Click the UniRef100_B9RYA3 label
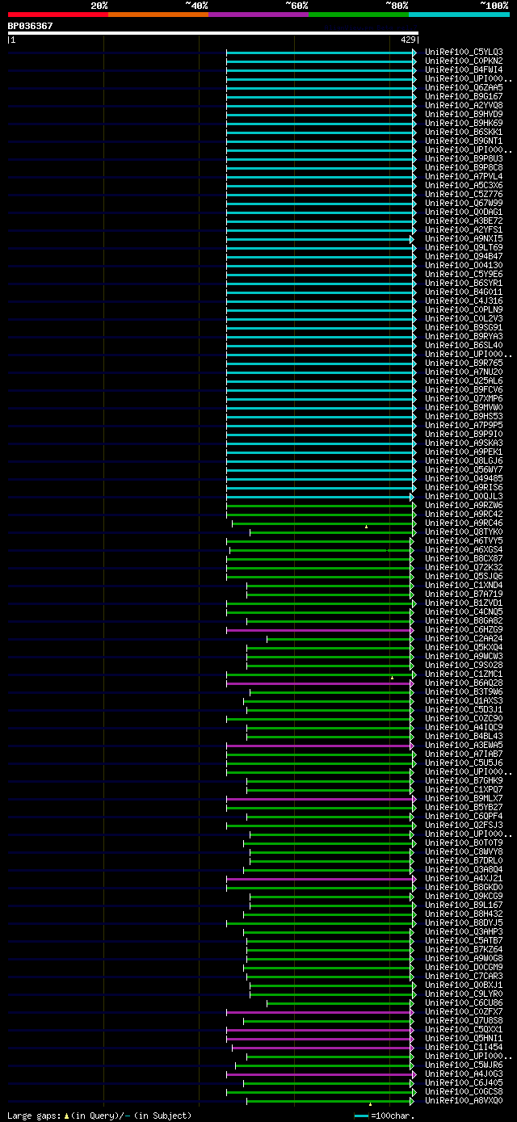The image size is (517, 1122). 464,337
